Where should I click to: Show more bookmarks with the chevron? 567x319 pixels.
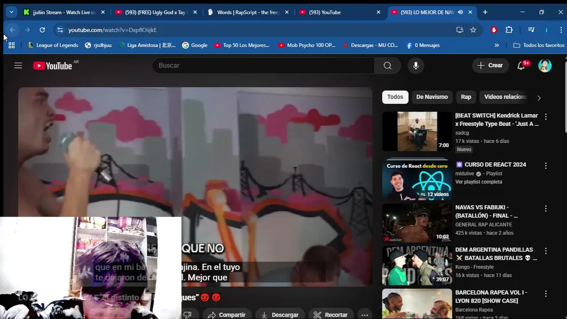pyautogui.click(x=496, y=45)
